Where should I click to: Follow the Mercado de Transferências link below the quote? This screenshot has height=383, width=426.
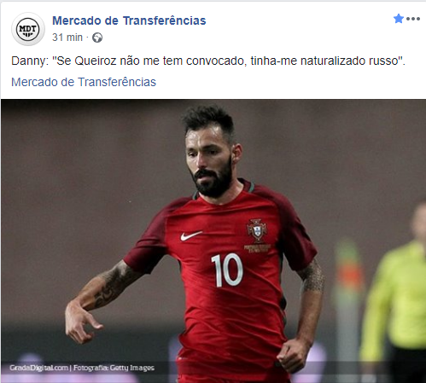coord(84,82)
